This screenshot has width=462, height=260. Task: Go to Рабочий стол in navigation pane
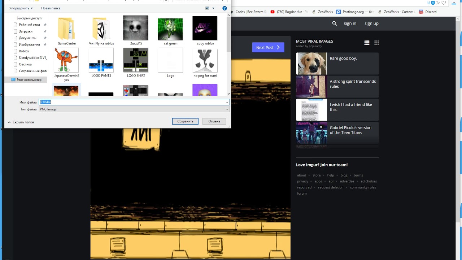click(29, 25)
